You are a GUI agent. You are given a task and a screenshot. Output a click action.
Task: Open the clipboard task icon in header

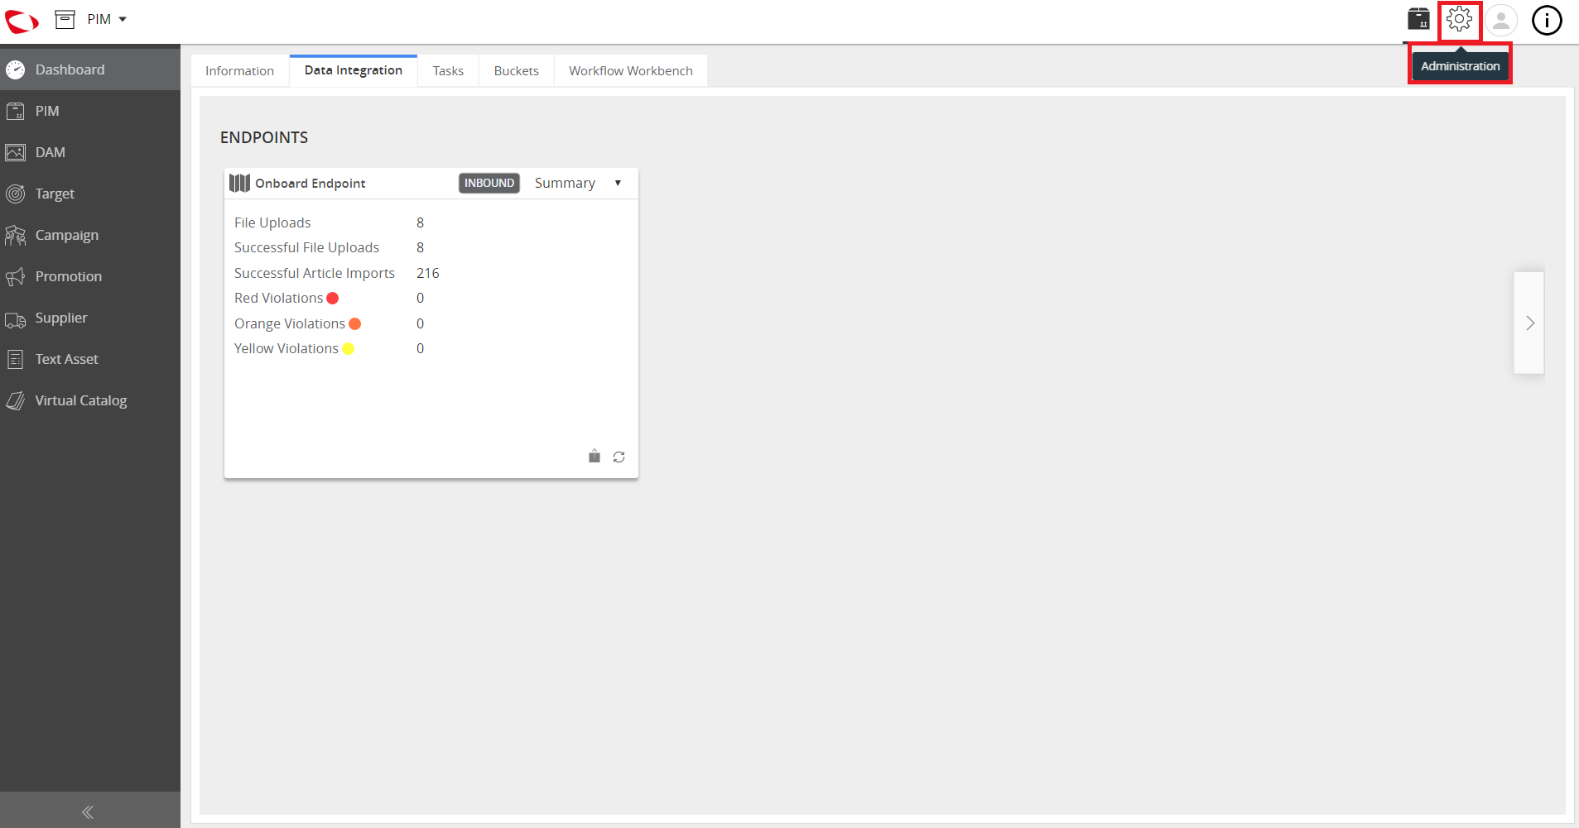click(1418, 19)
